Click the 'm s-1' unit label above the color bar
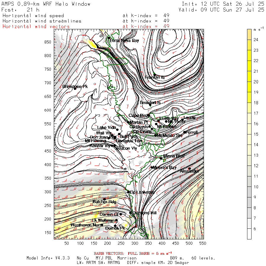266x266 pixels. coord(259,29)
